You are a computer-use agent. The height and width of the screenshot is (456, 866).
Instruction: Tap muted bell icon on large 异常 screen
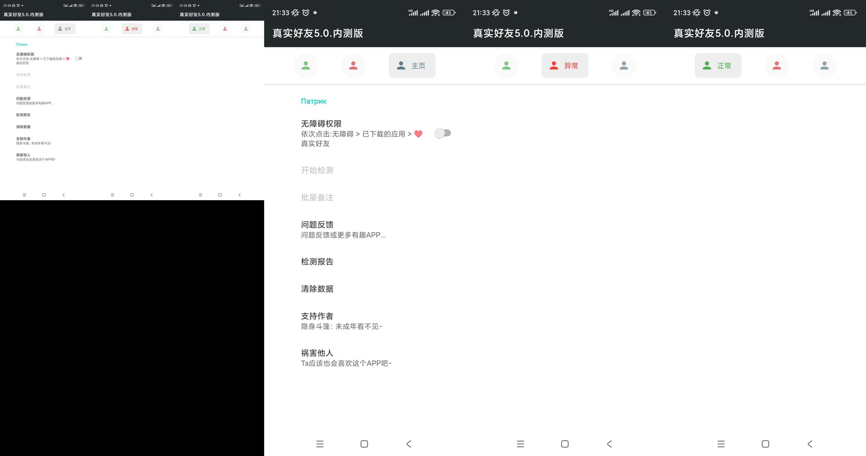[496, 13]
